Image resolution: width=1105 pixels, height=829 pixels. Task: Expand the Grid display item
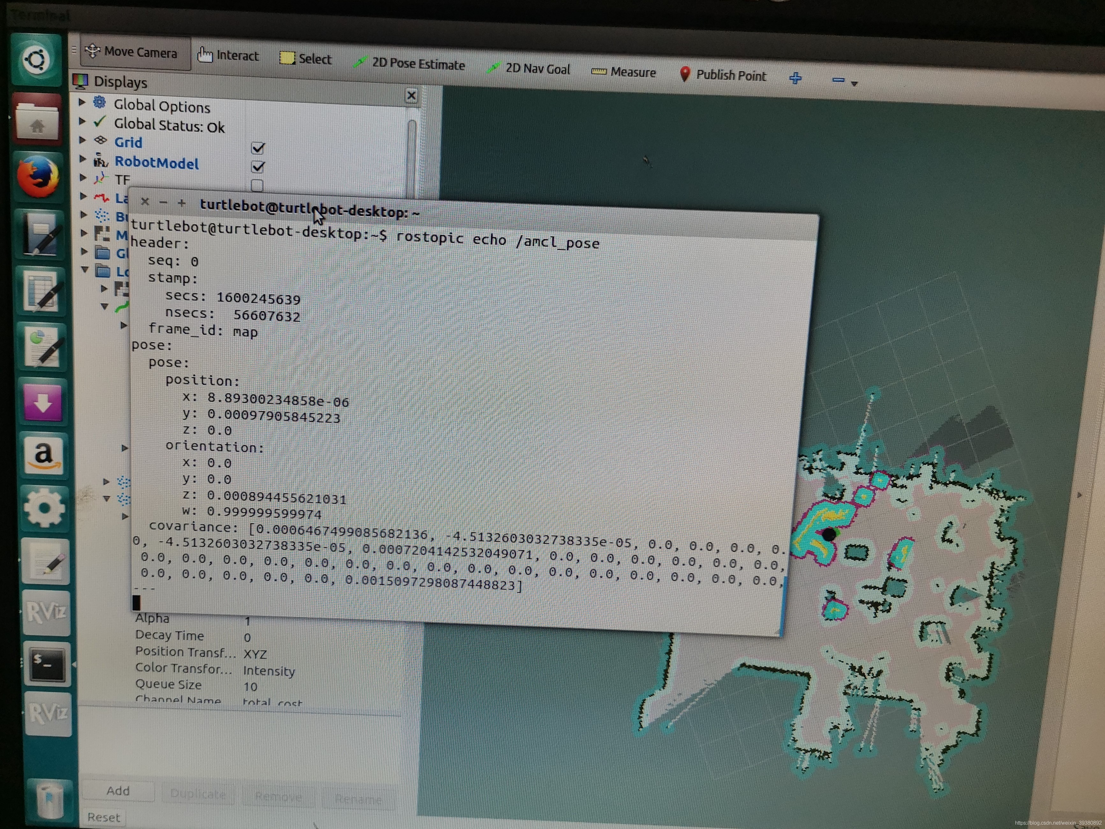(82, 140)
